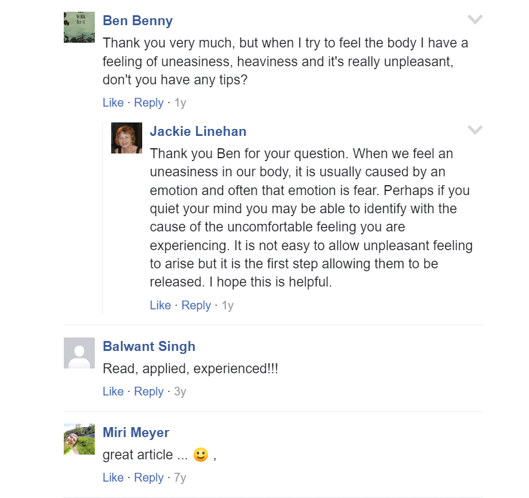Like Balwant Singh's comment
Image resolution: width=529 pixels, height=498 pixels.
point(113,391)
